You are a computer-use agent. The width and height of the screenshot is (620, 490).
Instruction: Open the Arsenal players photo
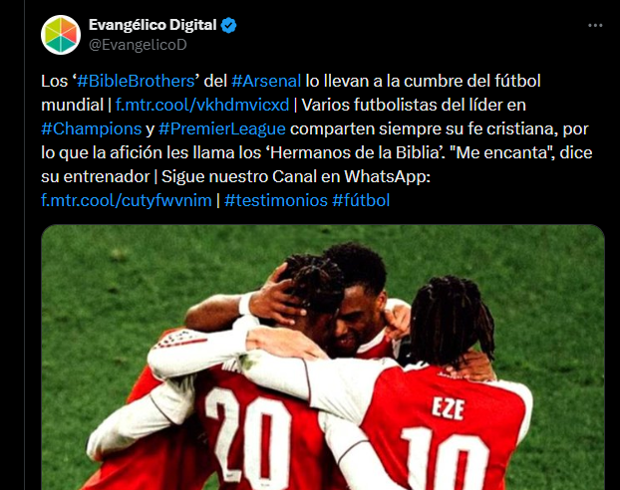[x=323, y=358]
